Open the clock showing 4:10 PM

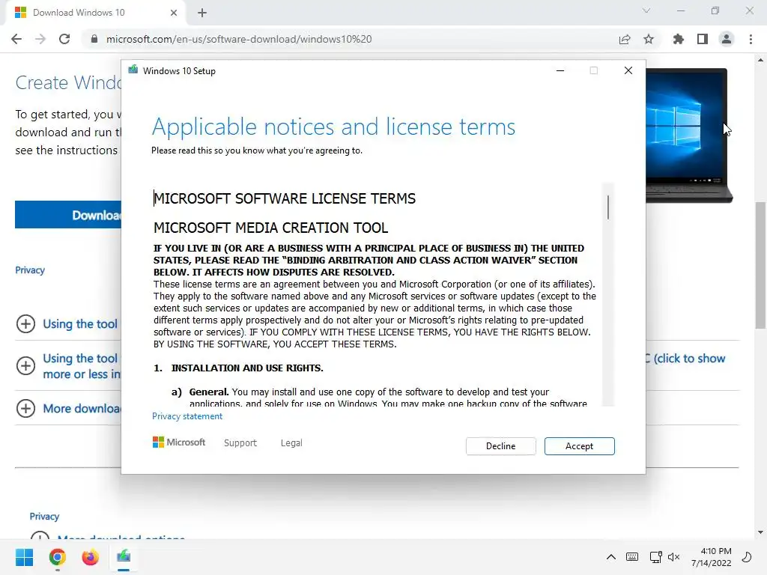[x=712, y=557]
